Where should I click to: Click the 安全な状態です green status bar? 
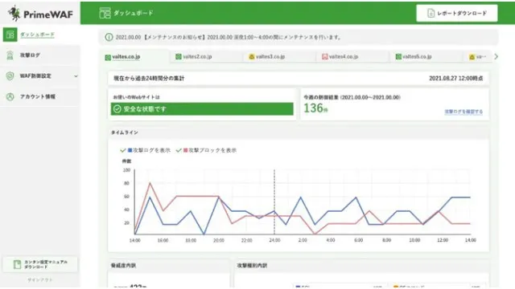point(202,109)
